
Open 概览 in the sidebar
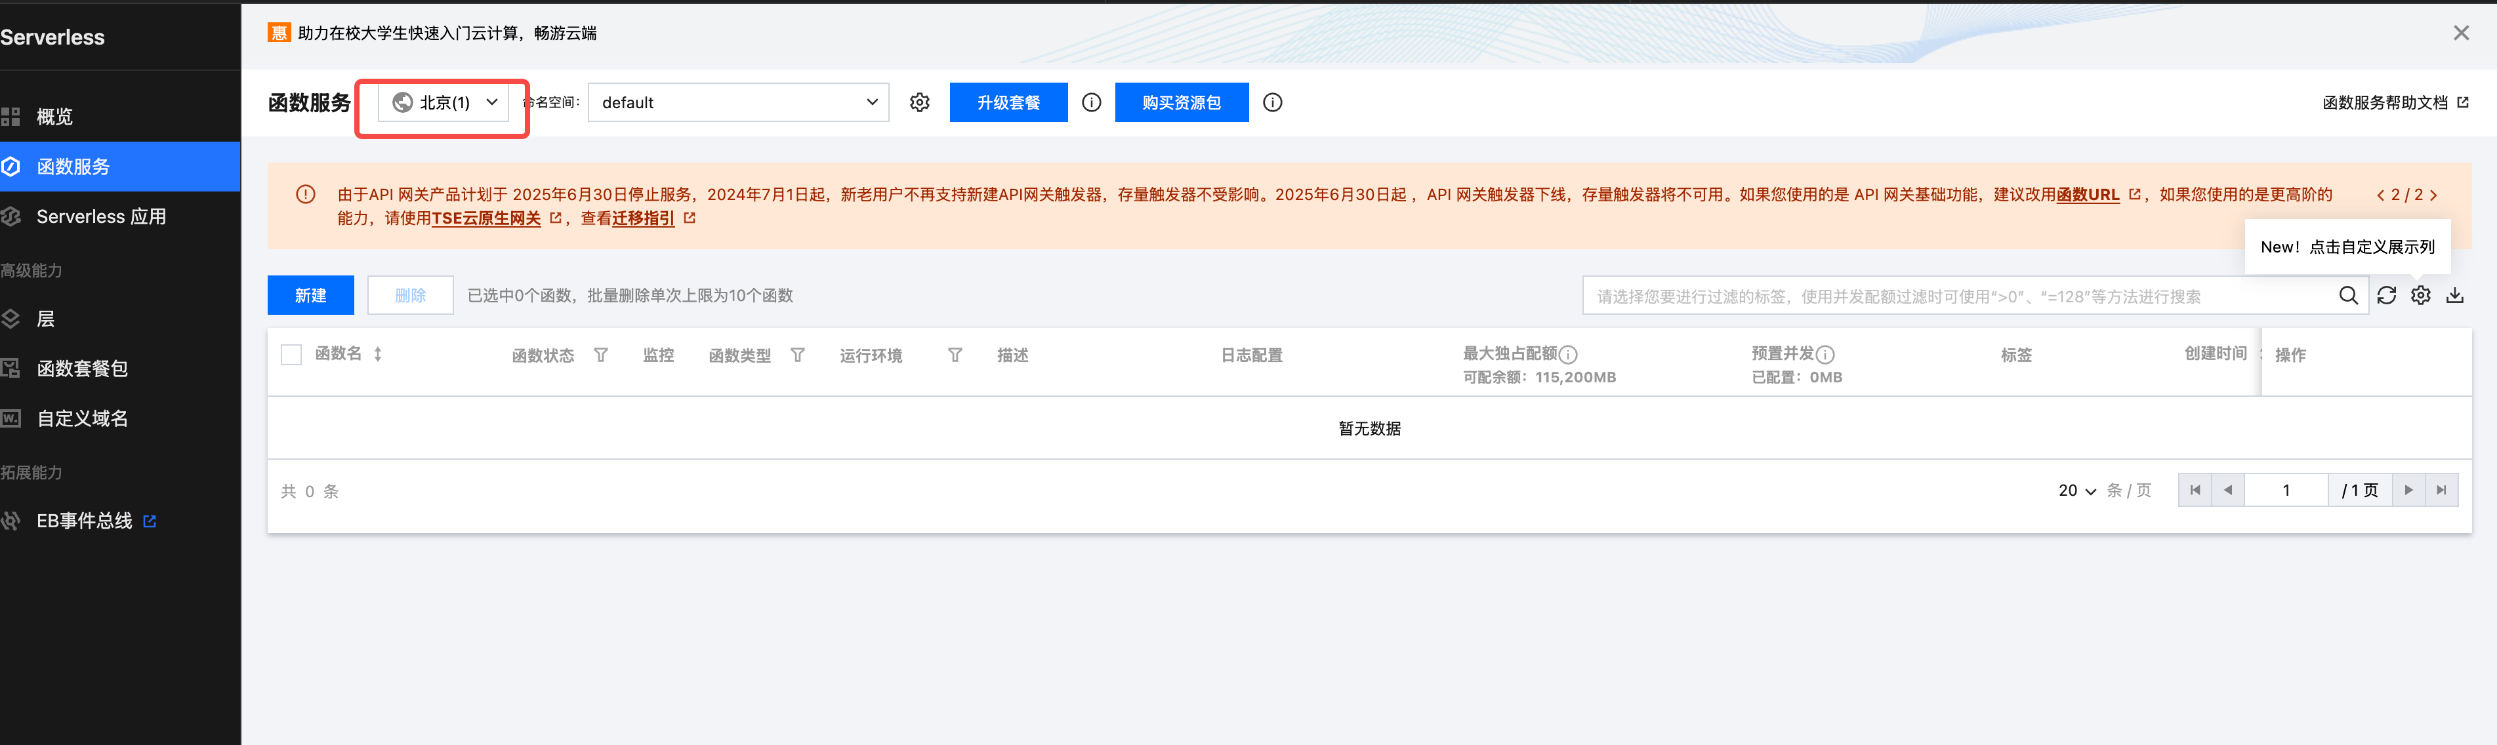click(54, 117)
